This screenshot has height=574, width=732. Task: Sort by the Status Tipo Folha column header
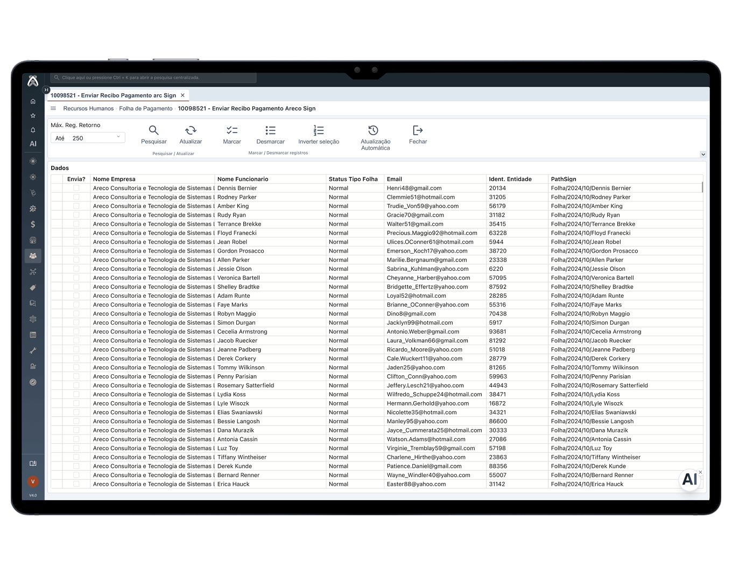click(355, 179)
